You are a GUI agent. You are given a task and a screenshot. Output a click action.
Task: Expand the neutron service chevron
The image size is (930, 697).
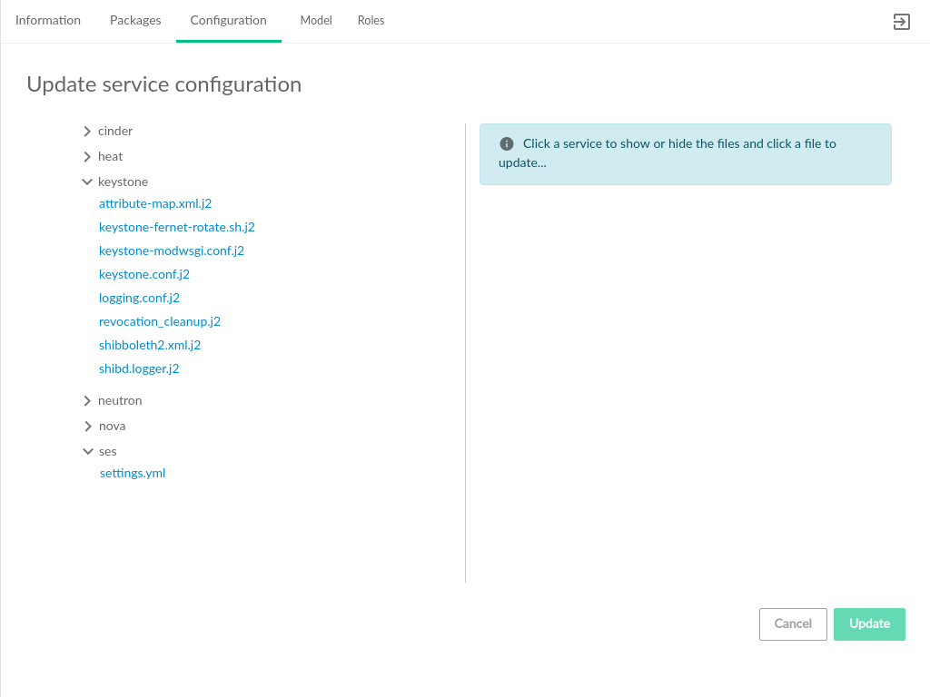coord(87,401)
